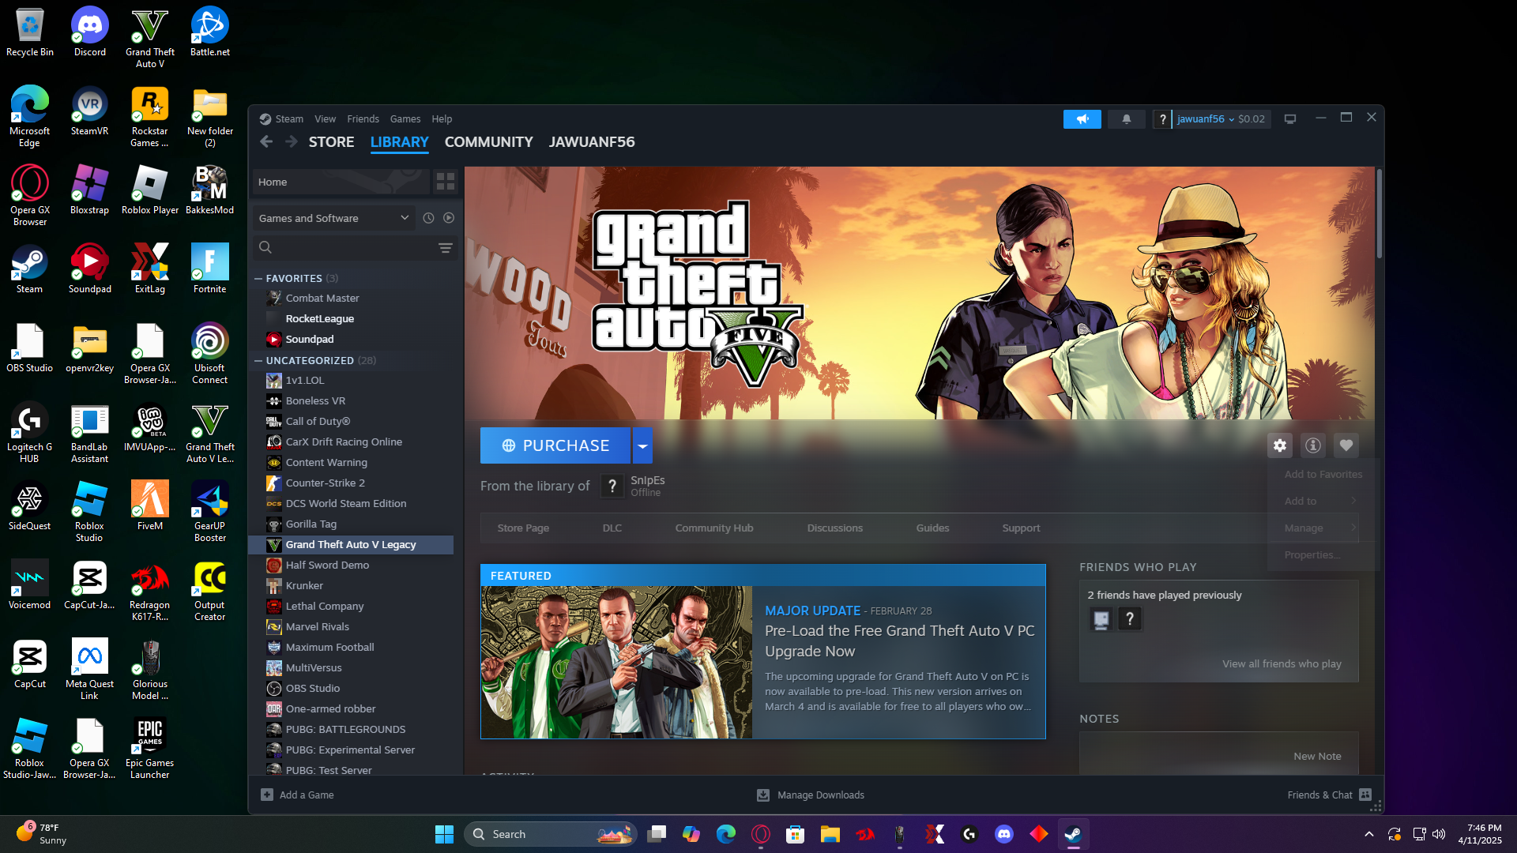This screenshot has height=853, width=1517.
Task: Open the Purchase options dropdown arrow
Action: [642, 445]
